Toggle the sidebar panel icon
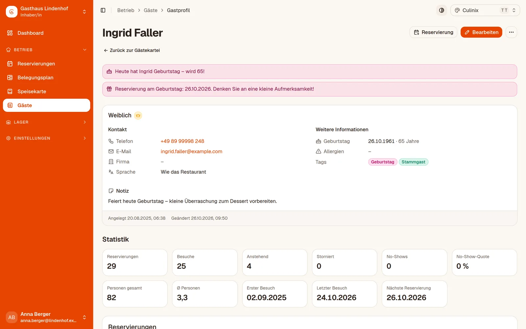This screenshot has width=526, height=329. (103, 10)
